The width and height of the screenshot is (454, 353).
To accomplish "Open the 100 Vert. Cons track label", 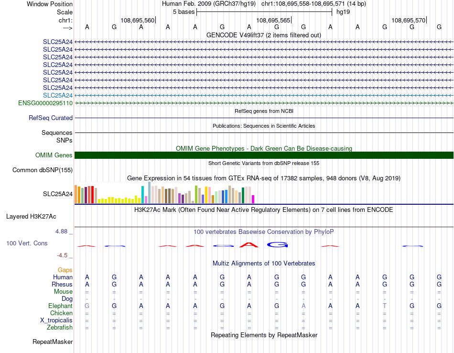I will point(27,243).
